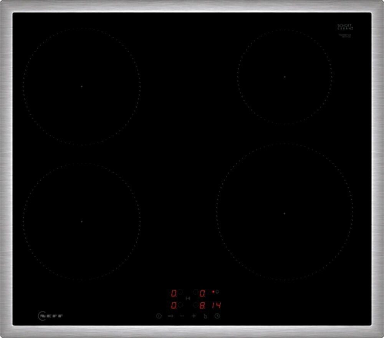This screenshot has width=384, height=338.
Task: Tap the central zone-link symbol
Action: (188, 298)
